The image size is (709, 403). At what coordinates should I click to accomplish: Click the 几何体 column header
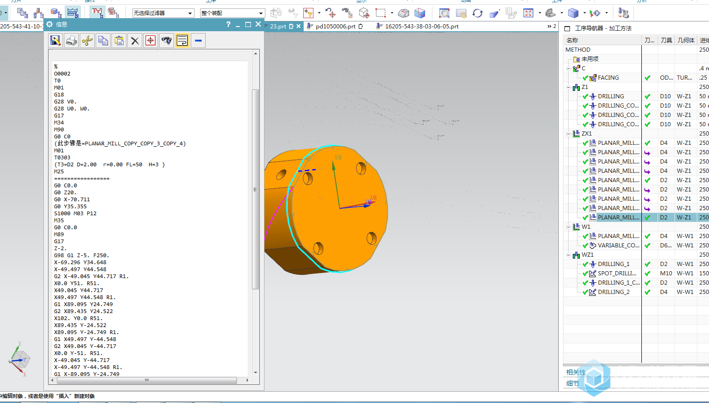point(686,41)
